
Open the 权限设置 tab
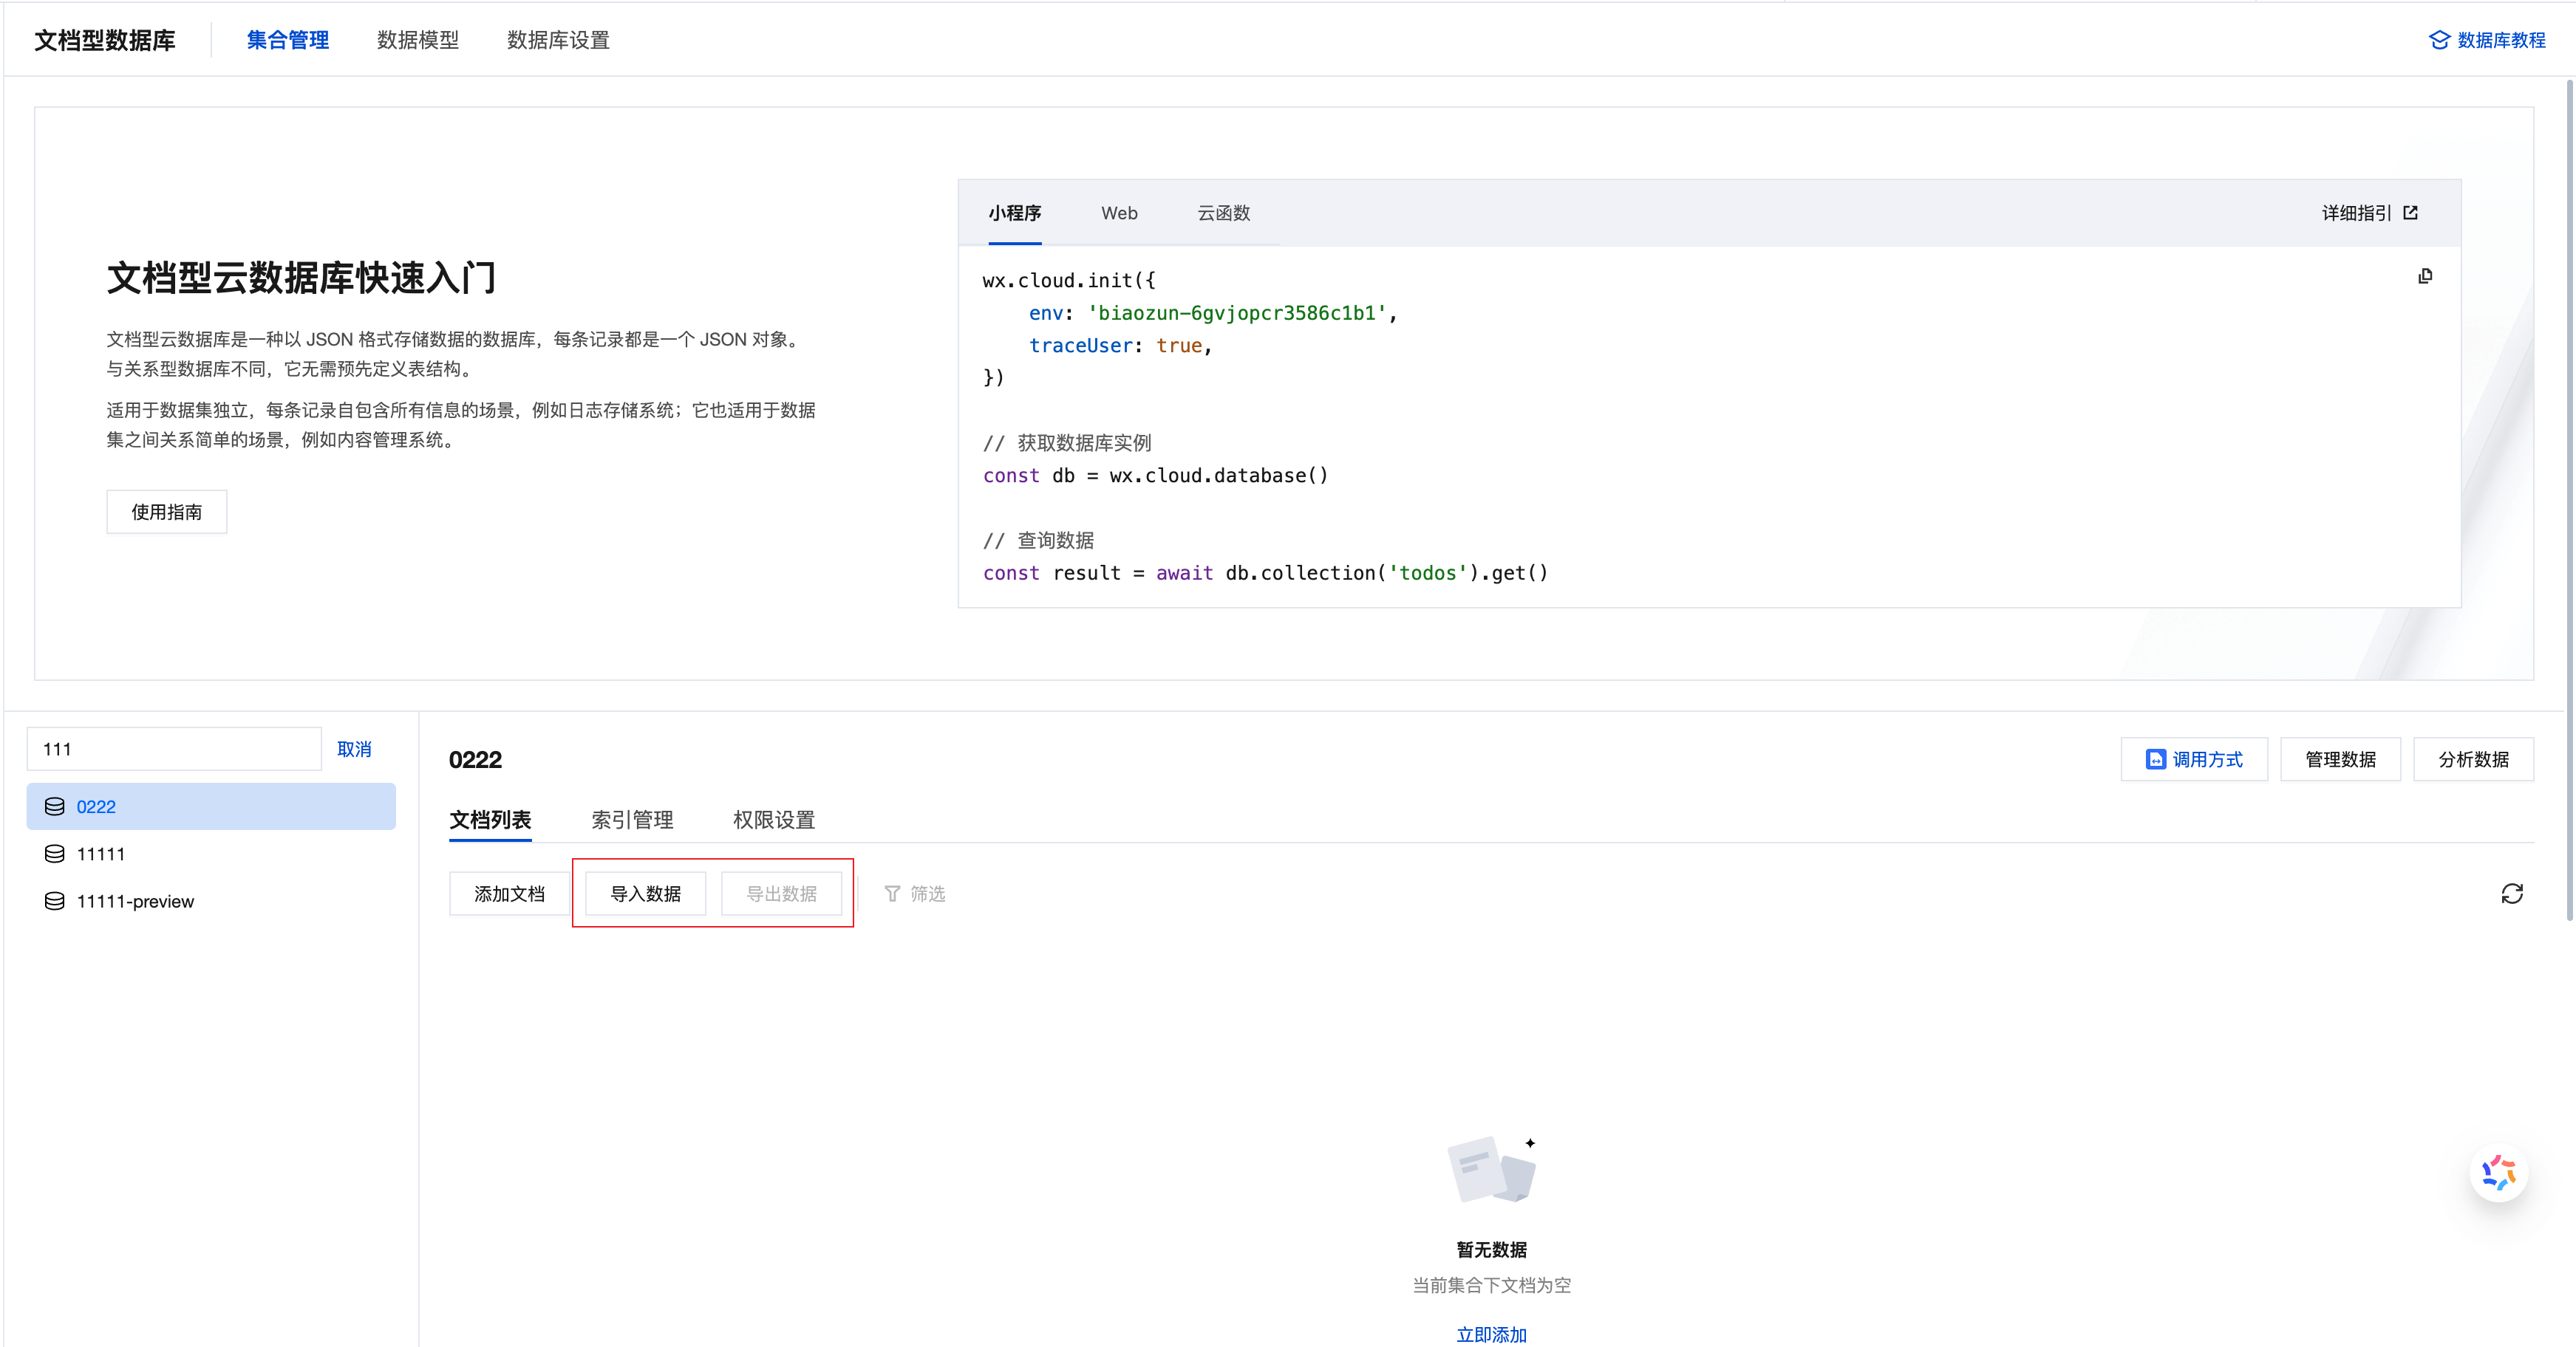tap(773, 820)
